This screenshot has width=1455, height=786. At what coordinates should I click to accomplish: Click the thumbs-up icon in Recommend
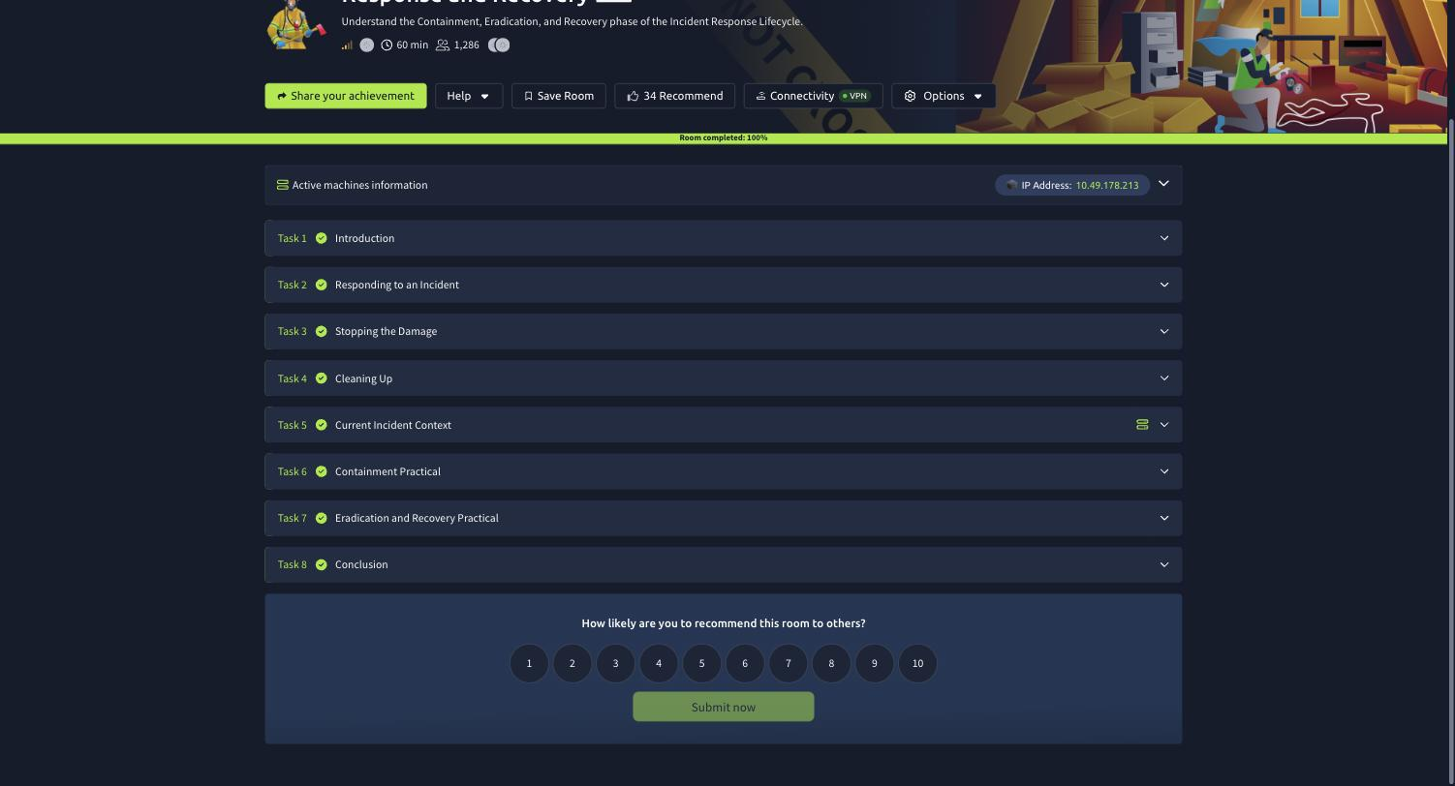coord(633,96)
